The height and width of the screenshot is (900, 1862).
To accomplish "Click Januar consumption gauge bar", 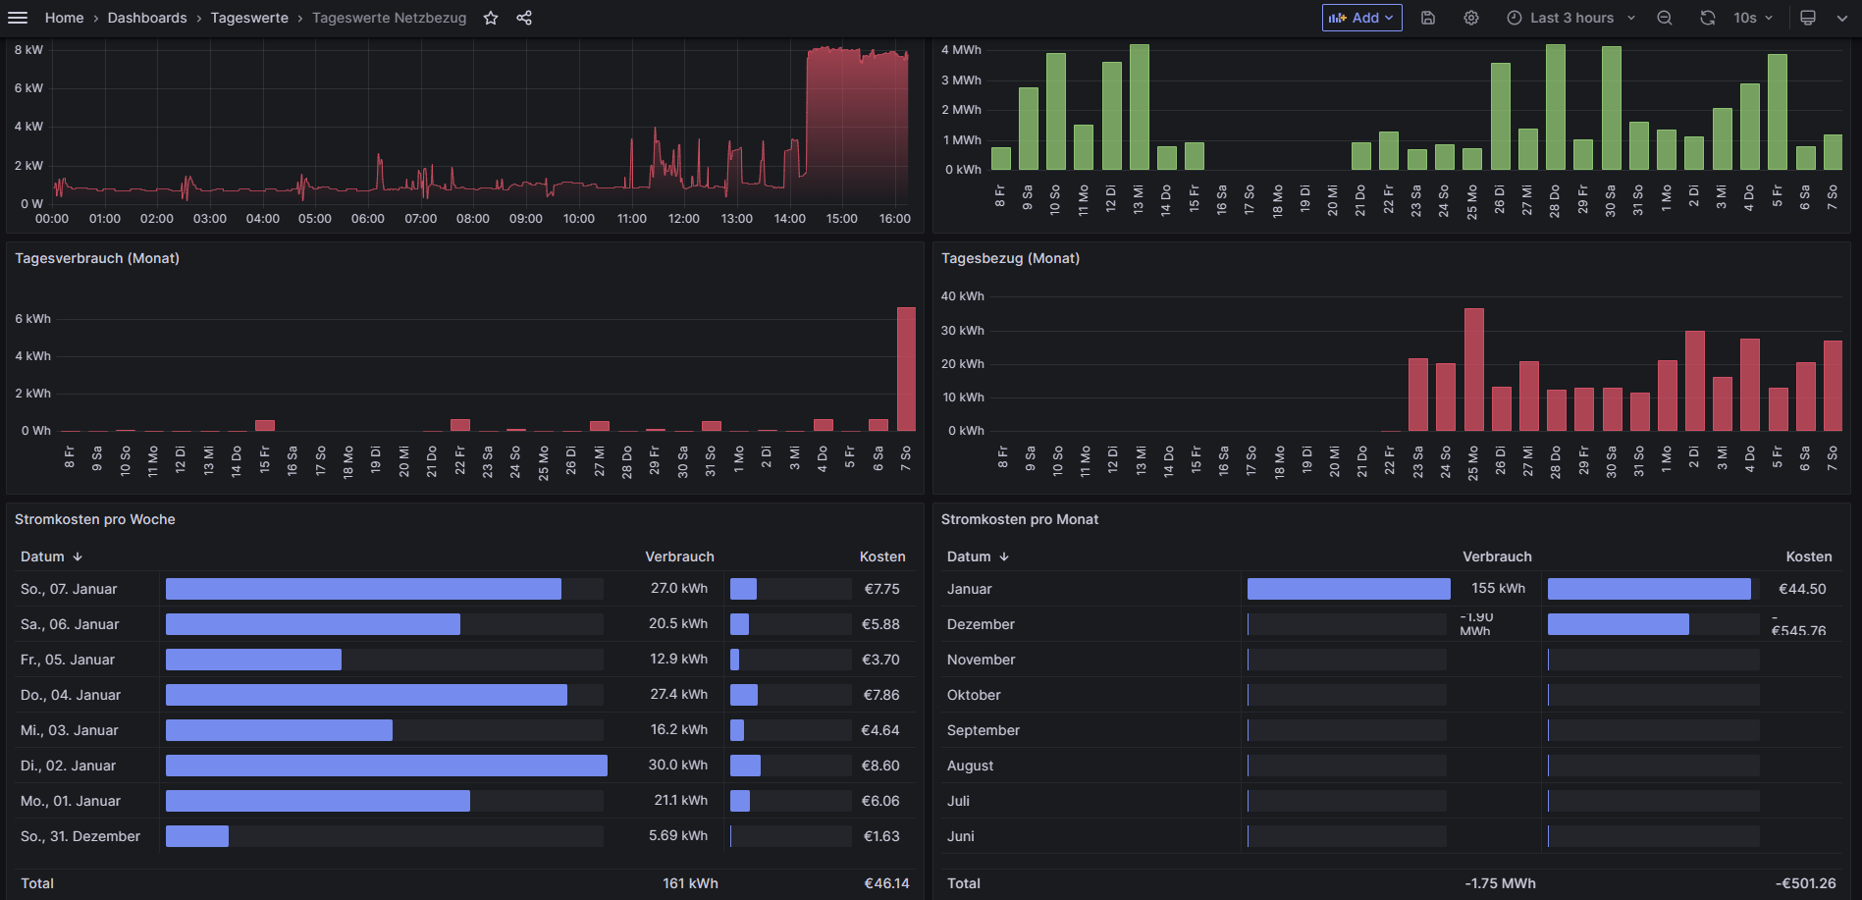I will tap(1349, 589).
